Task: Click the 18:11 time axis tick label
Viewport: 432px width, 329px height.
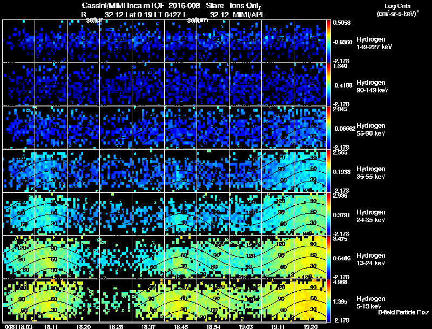Action: [x=52, y=326]
